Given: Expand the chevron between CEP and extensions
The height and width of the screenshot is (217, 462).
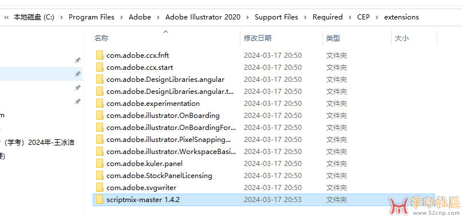Looking at the screenshot, I should 377,17.
